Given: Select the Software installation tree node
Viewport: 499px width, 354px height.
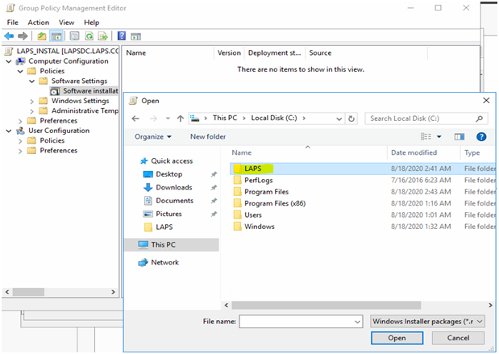Looking at the screenshot, I should (x=85, y=91).
